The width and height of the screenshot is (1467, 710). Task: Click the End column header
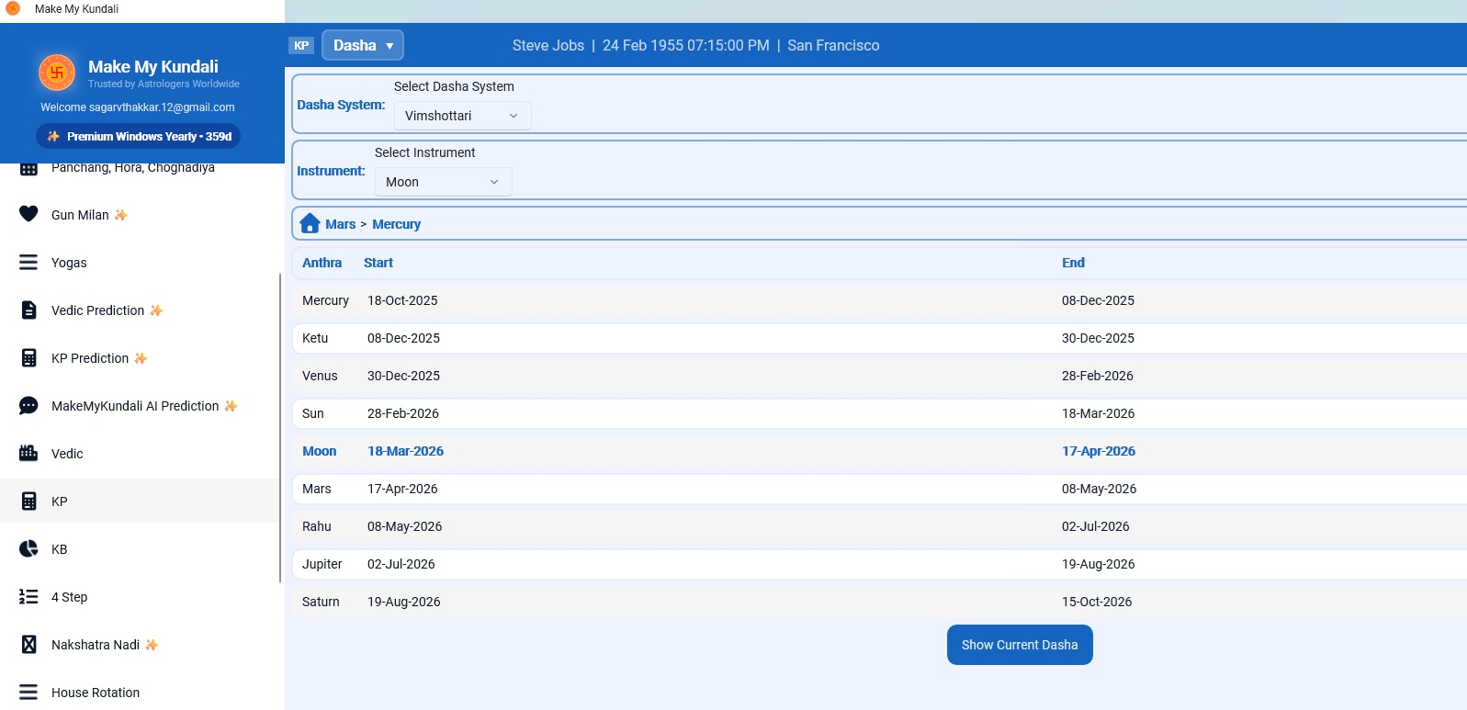[1073, 263]
